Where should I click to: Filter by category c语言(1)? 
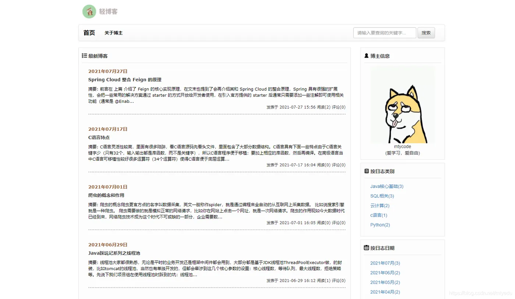point(379,215)
